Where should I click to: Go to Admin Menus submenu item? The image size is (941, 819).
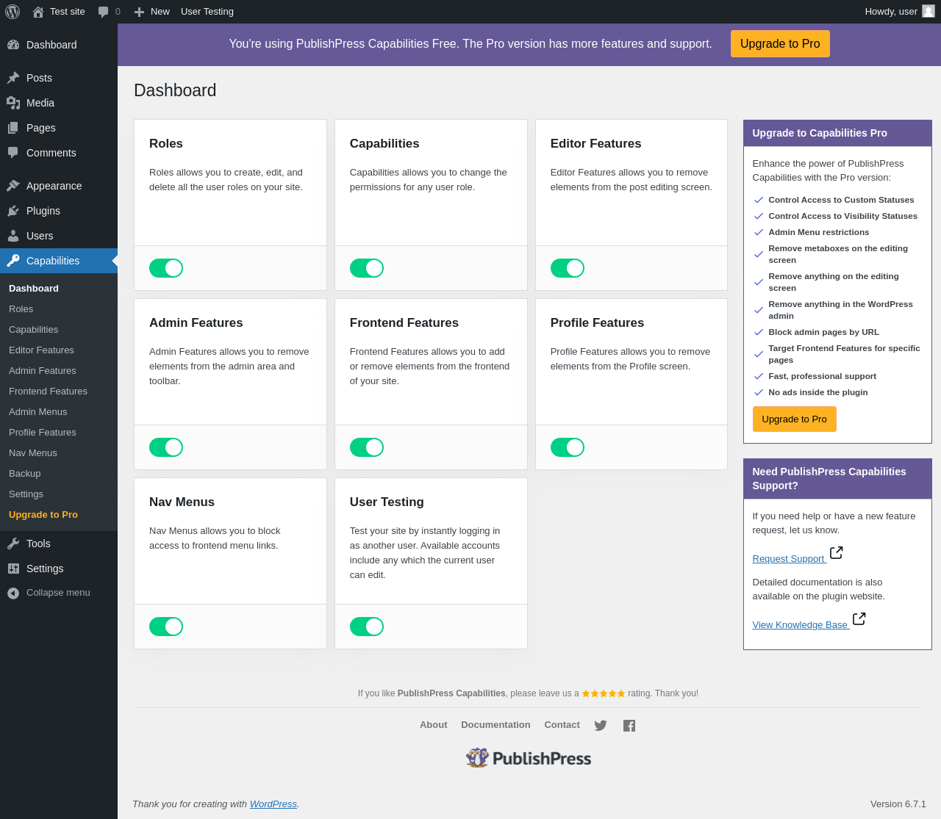coord(59,412)
